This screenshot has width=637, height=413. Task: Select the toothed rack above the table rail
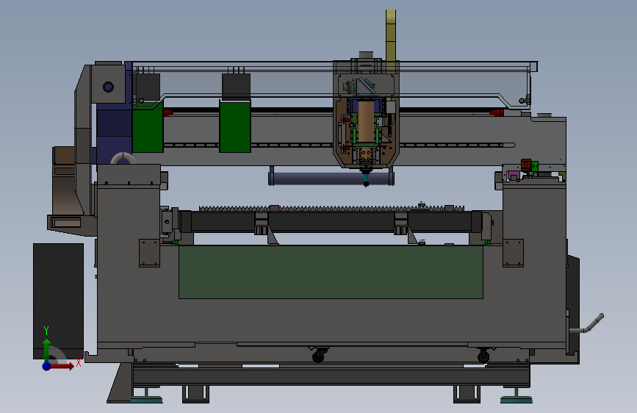pyautogui.click(x=331, y=208)
